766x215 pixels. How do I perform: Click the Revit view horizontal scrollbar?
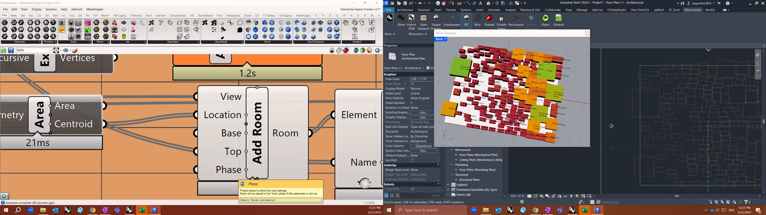tap(677, 196)
